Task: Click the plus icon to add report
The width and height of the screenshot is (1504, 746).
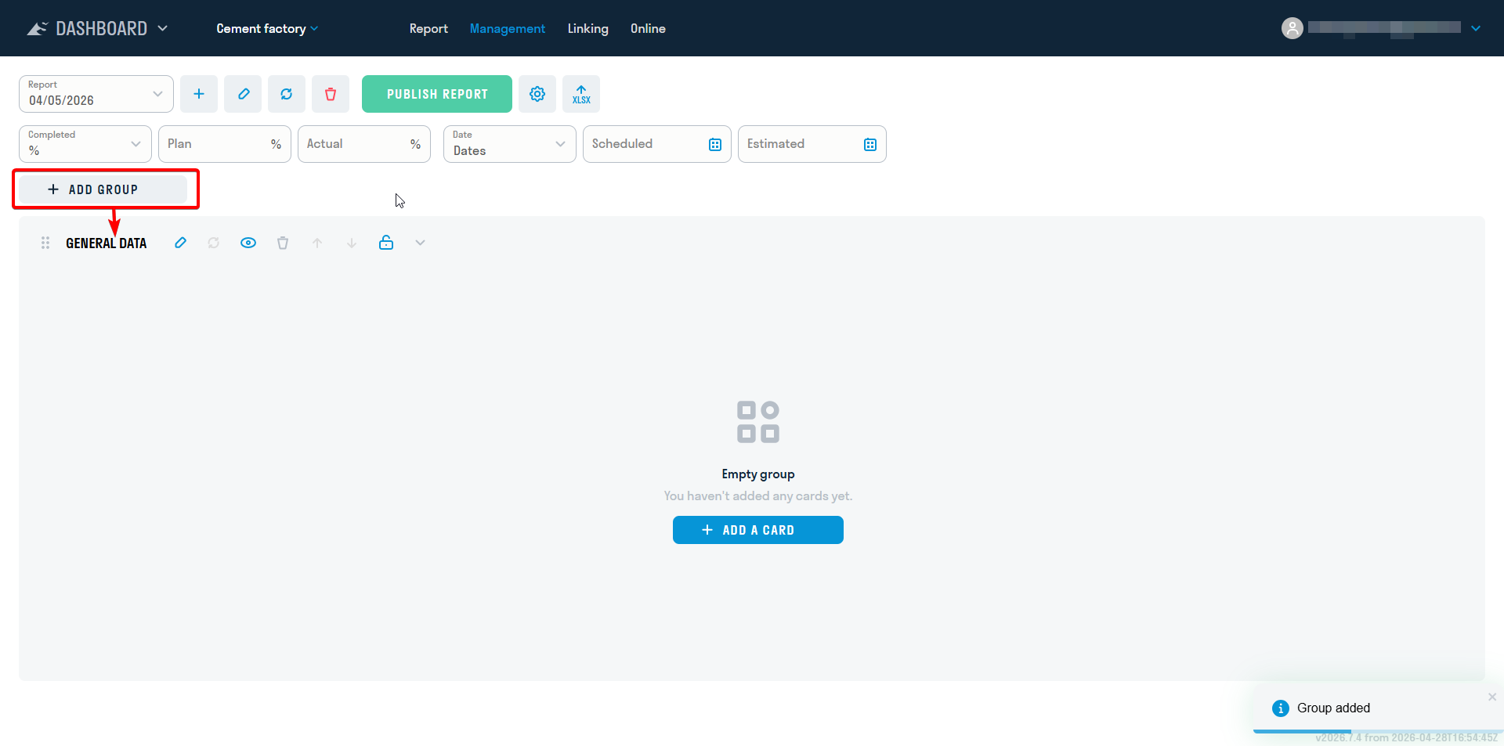Action: [199, 94]
